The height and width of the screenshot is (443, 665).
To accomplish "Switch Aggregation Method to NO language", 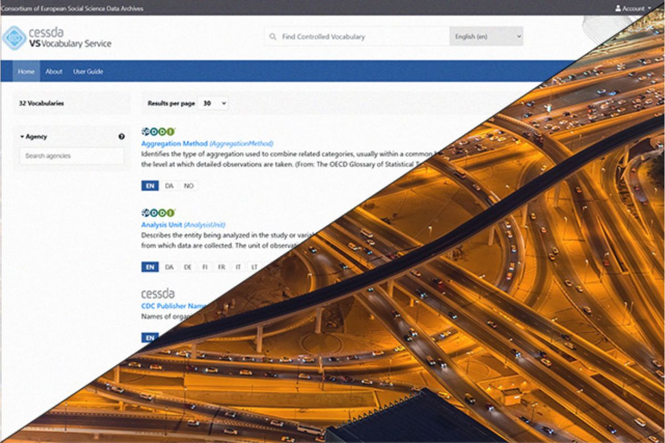I will (x=188, y=186).
